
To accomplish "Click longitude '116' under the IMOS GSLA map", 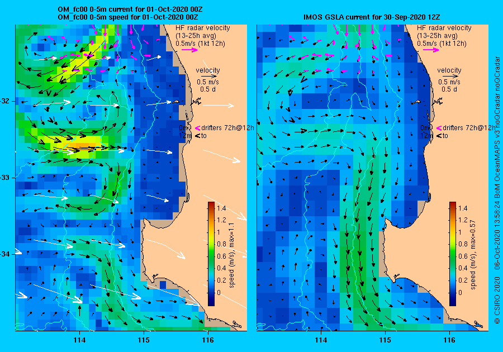I will click(449, 340).
